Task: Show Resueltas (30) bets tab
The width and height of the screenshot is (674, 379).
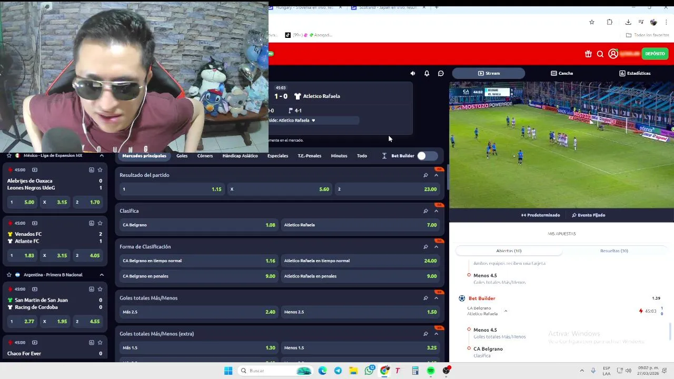Action: point(614,251)
